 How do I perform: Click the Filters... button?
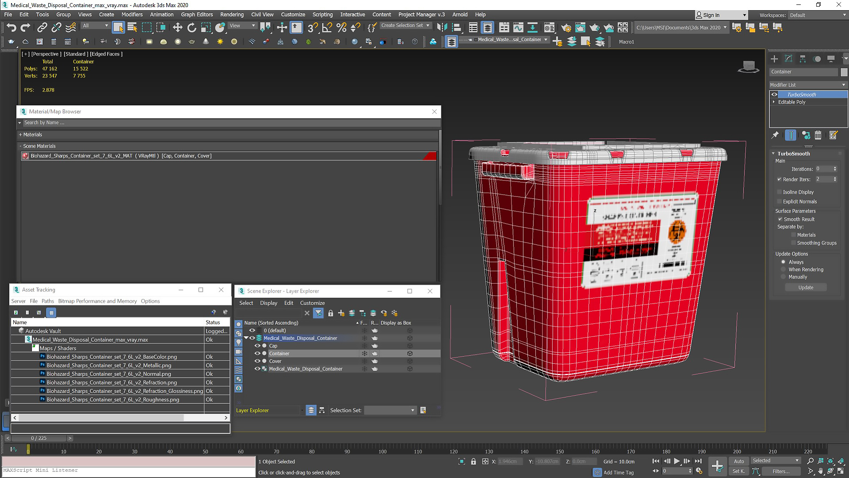click(781, 471)
